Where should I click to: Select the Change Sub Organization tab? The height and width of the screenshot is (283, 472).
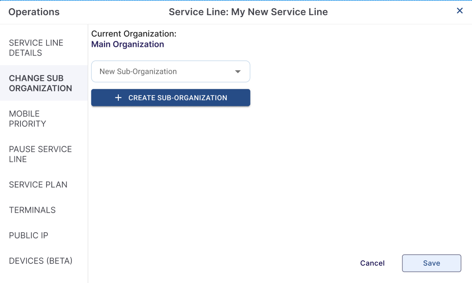coord(40,83)
